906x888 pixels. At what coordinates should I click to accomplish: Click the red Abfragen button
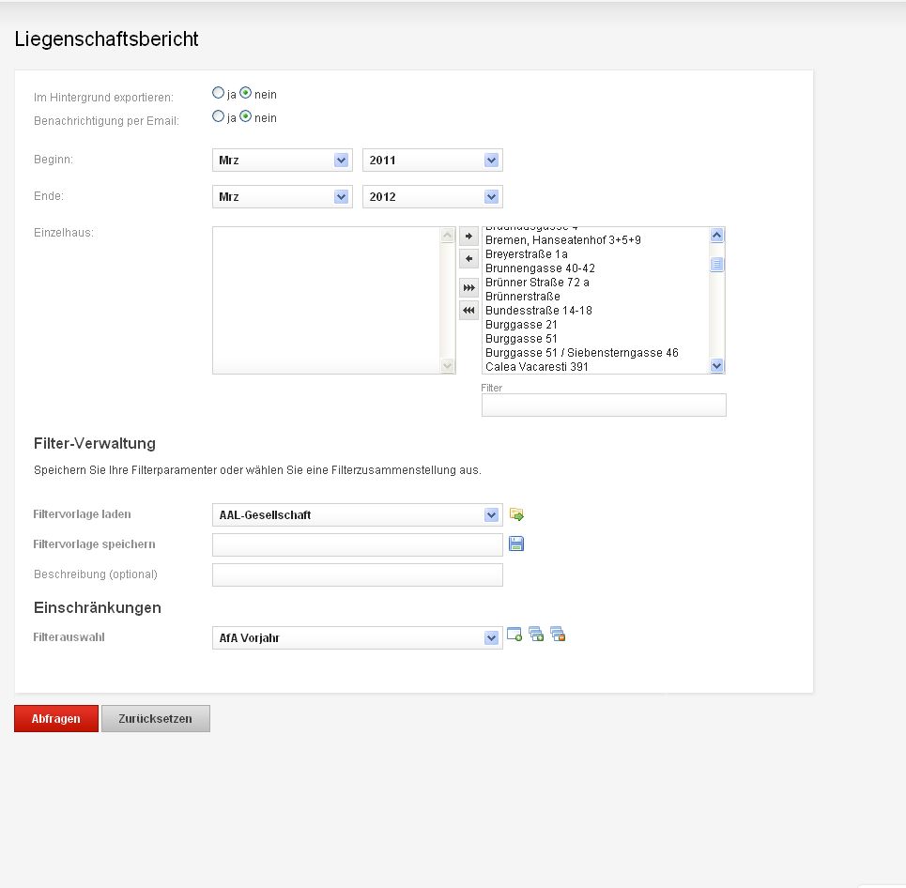coord(56,719)
